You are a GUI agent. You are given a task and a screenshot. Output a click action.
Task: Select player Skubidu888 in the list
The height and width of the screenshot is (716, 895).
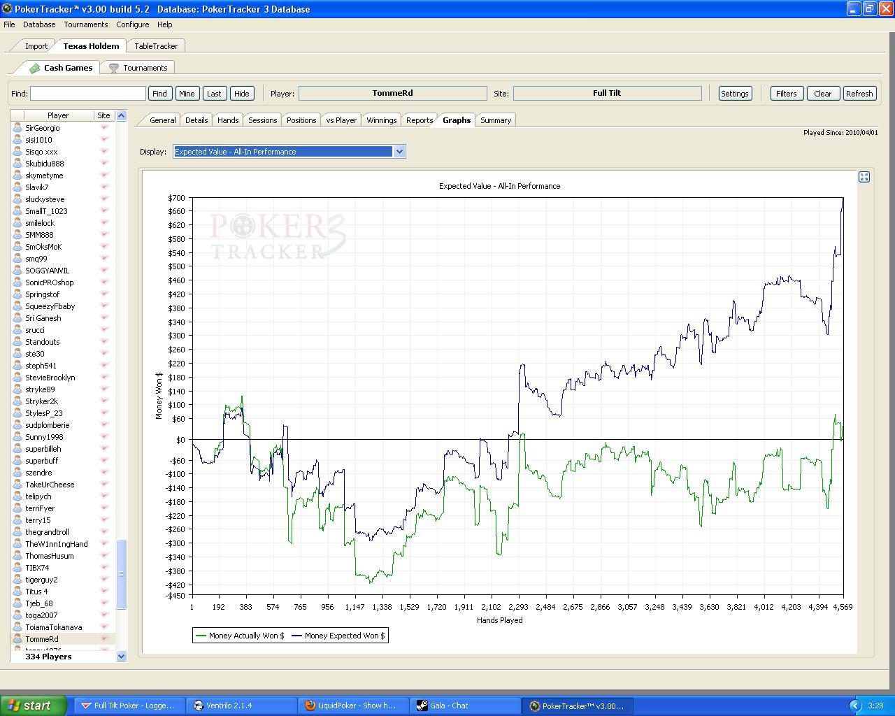tap(63, 164)
